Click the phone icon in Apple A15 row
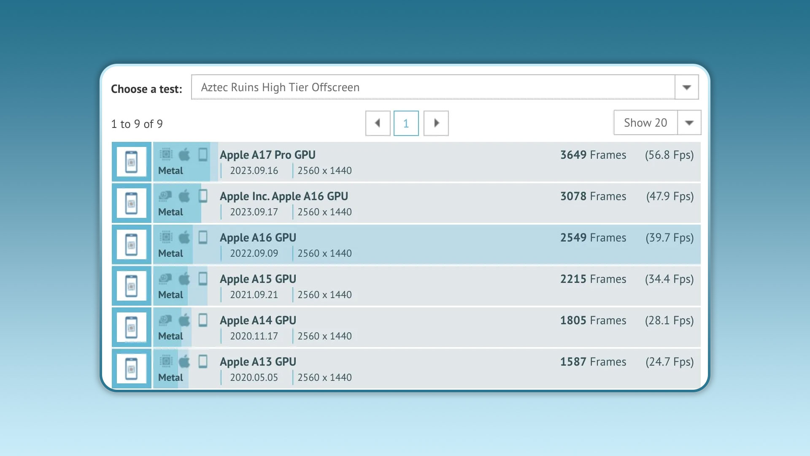This screenshot has height=456, width=810. [203, 279]
